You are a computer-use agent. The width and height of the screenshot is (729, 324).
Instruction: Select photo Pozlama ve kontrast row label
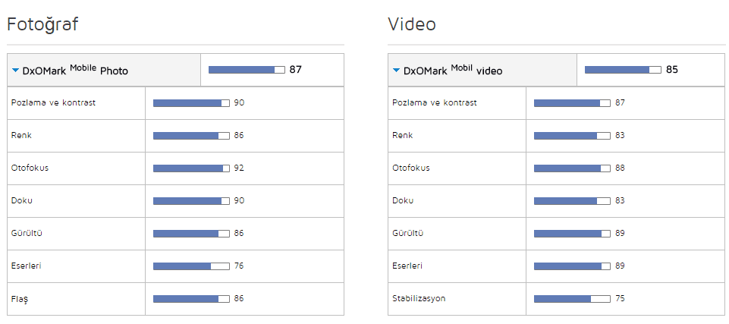pos(53,102)
